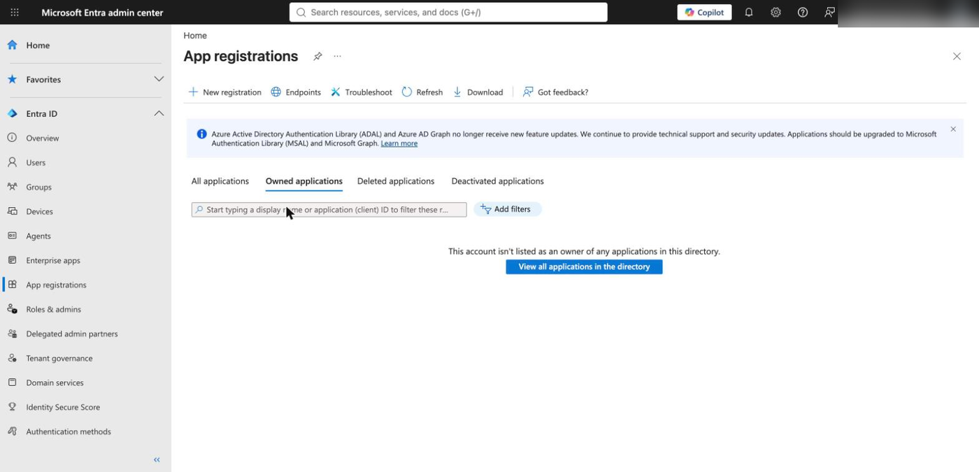This screenshot has height=472, width=979.
Task: Focus the display name filter box
Action: coord(329,210)
